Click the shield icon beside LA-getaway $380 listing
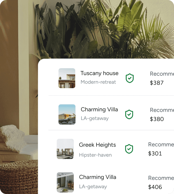Viewport: 174px width, 194px height. coord(129,114)
